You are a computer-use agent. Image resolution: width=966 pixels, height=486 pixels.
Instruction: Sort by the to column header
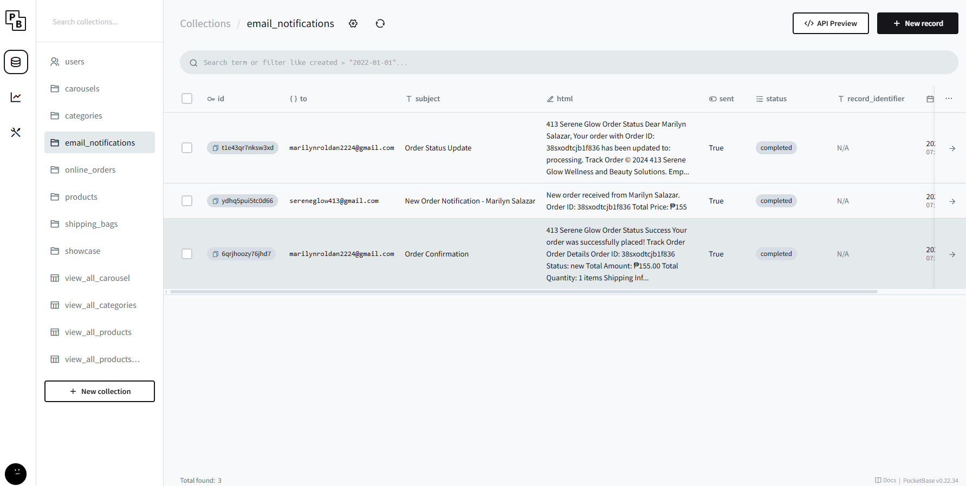299,99
